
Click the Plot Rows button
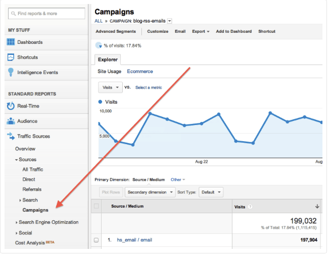coord(111,192)
